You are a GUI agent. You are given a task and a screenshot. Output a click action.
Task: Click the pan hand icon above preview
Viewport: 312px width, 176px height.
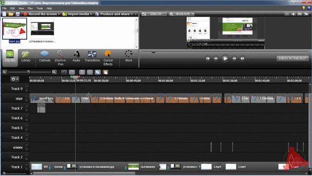click(x=293, y=14)
